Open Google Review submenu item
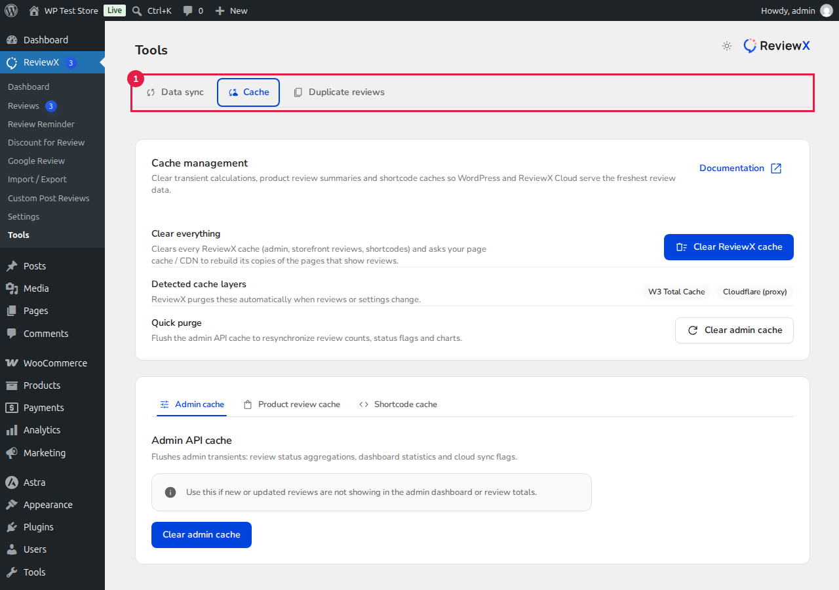 point(36,161)
